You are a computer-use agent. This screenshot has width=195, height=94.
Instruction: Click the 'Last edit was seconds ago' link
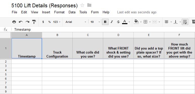(x=137, y=12)
